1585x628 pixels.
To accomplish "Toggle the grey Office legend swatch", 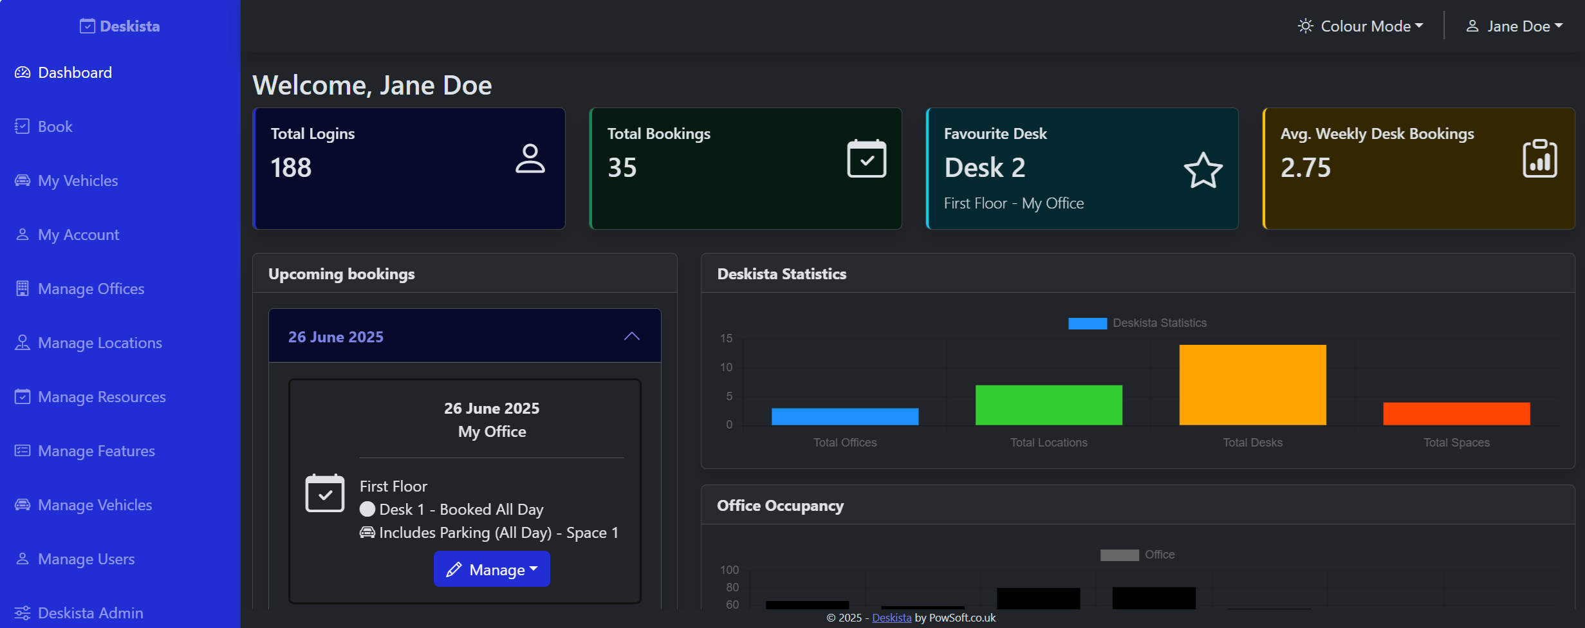I will [x=1119, y=555].
